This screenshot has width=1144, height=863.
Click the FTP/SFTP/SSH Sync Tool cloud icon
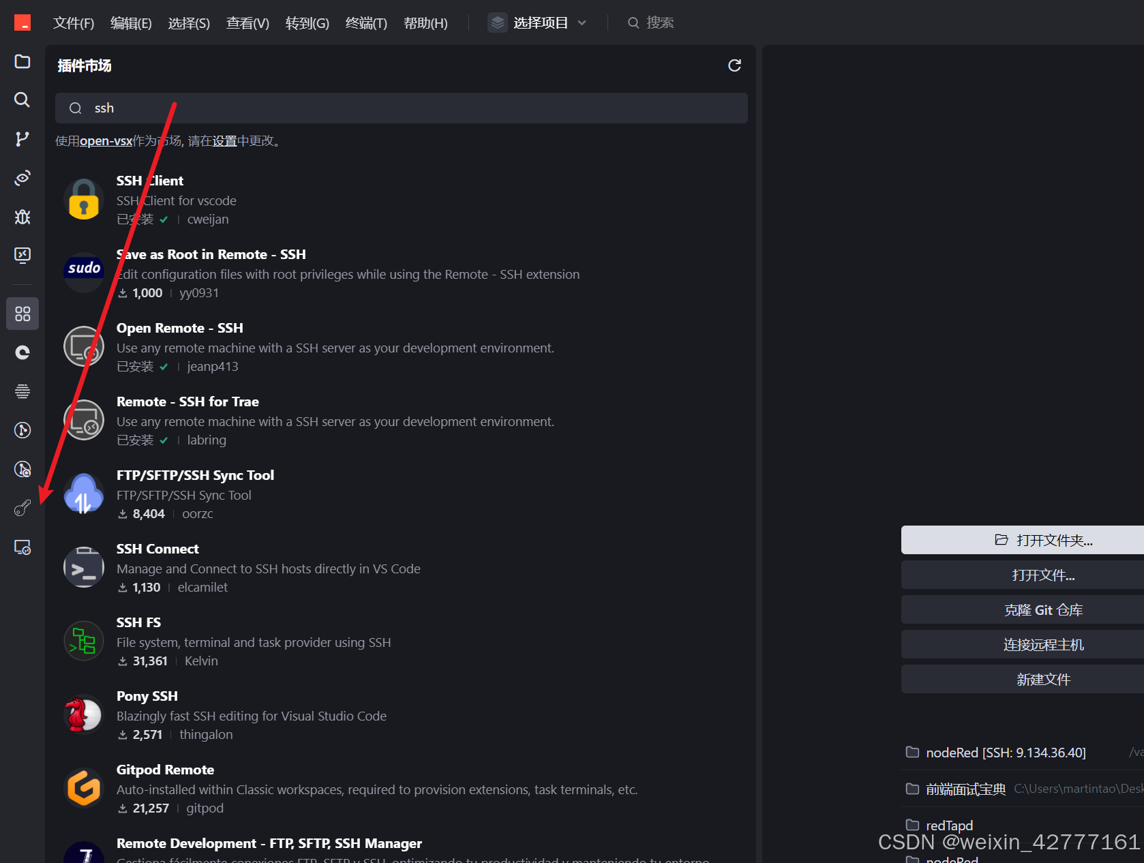[x=84, y=494]
